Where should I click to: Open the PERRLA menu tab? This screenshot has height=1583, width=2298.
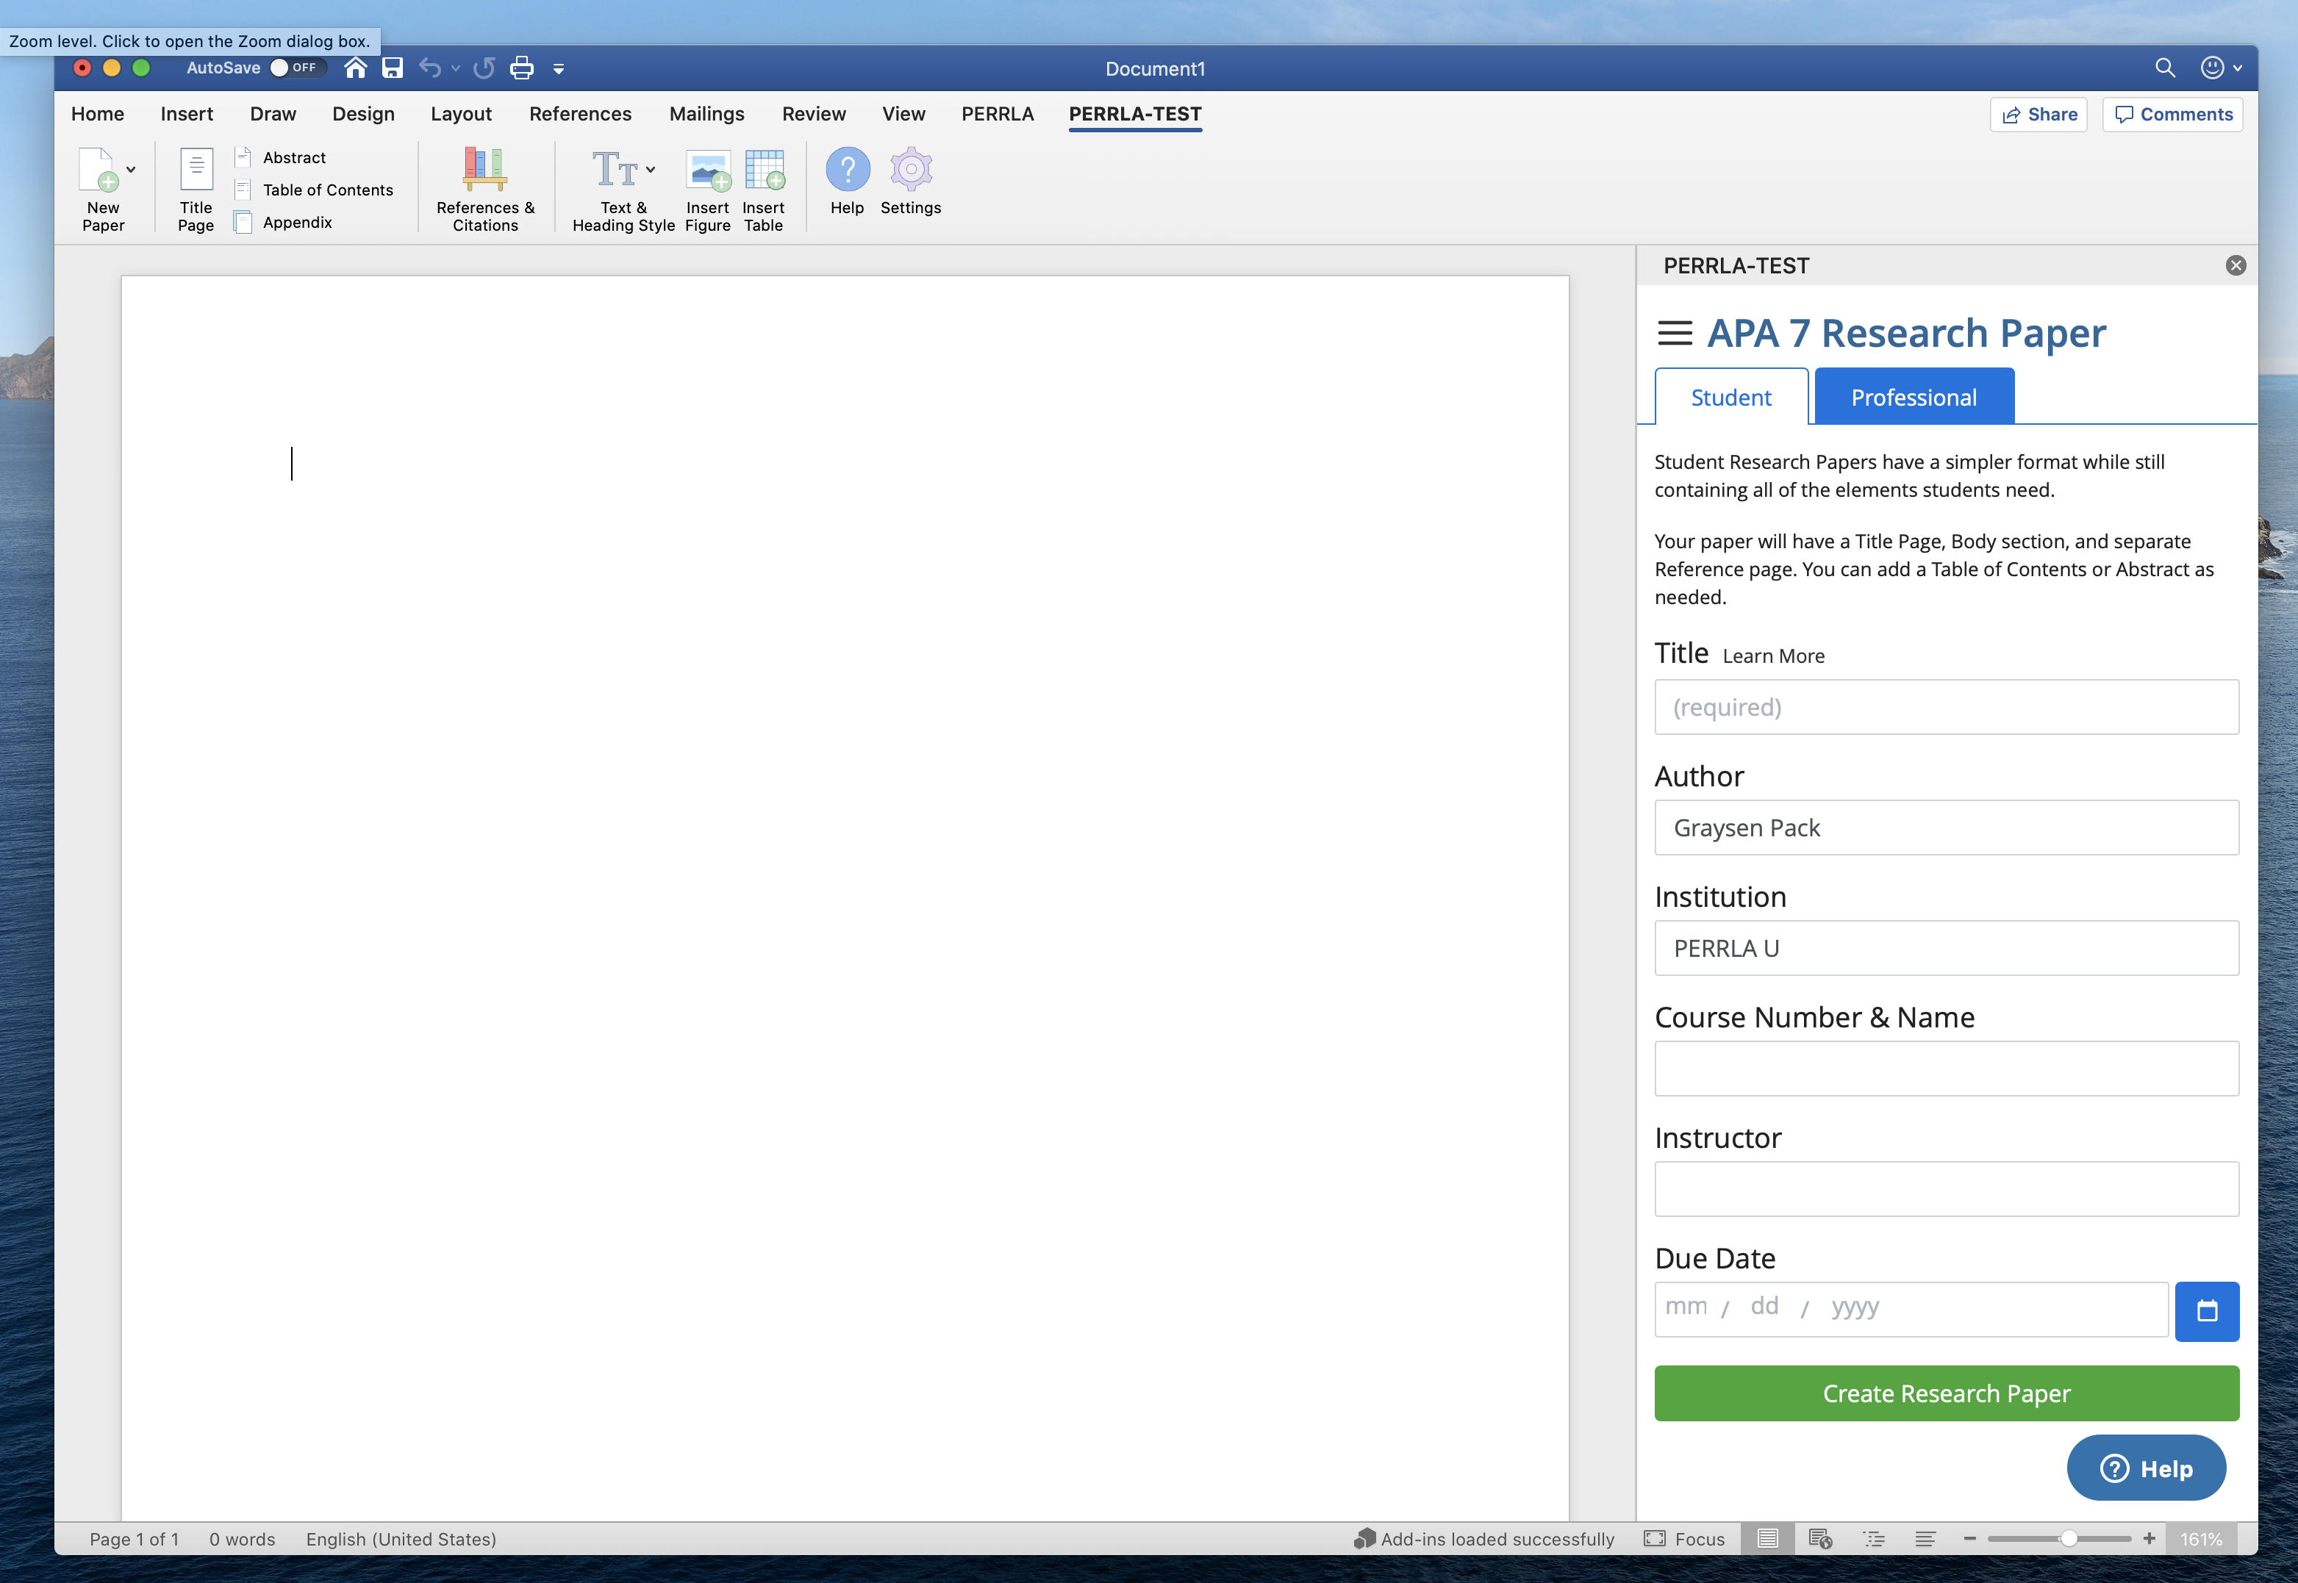click(x=995, y=113)
